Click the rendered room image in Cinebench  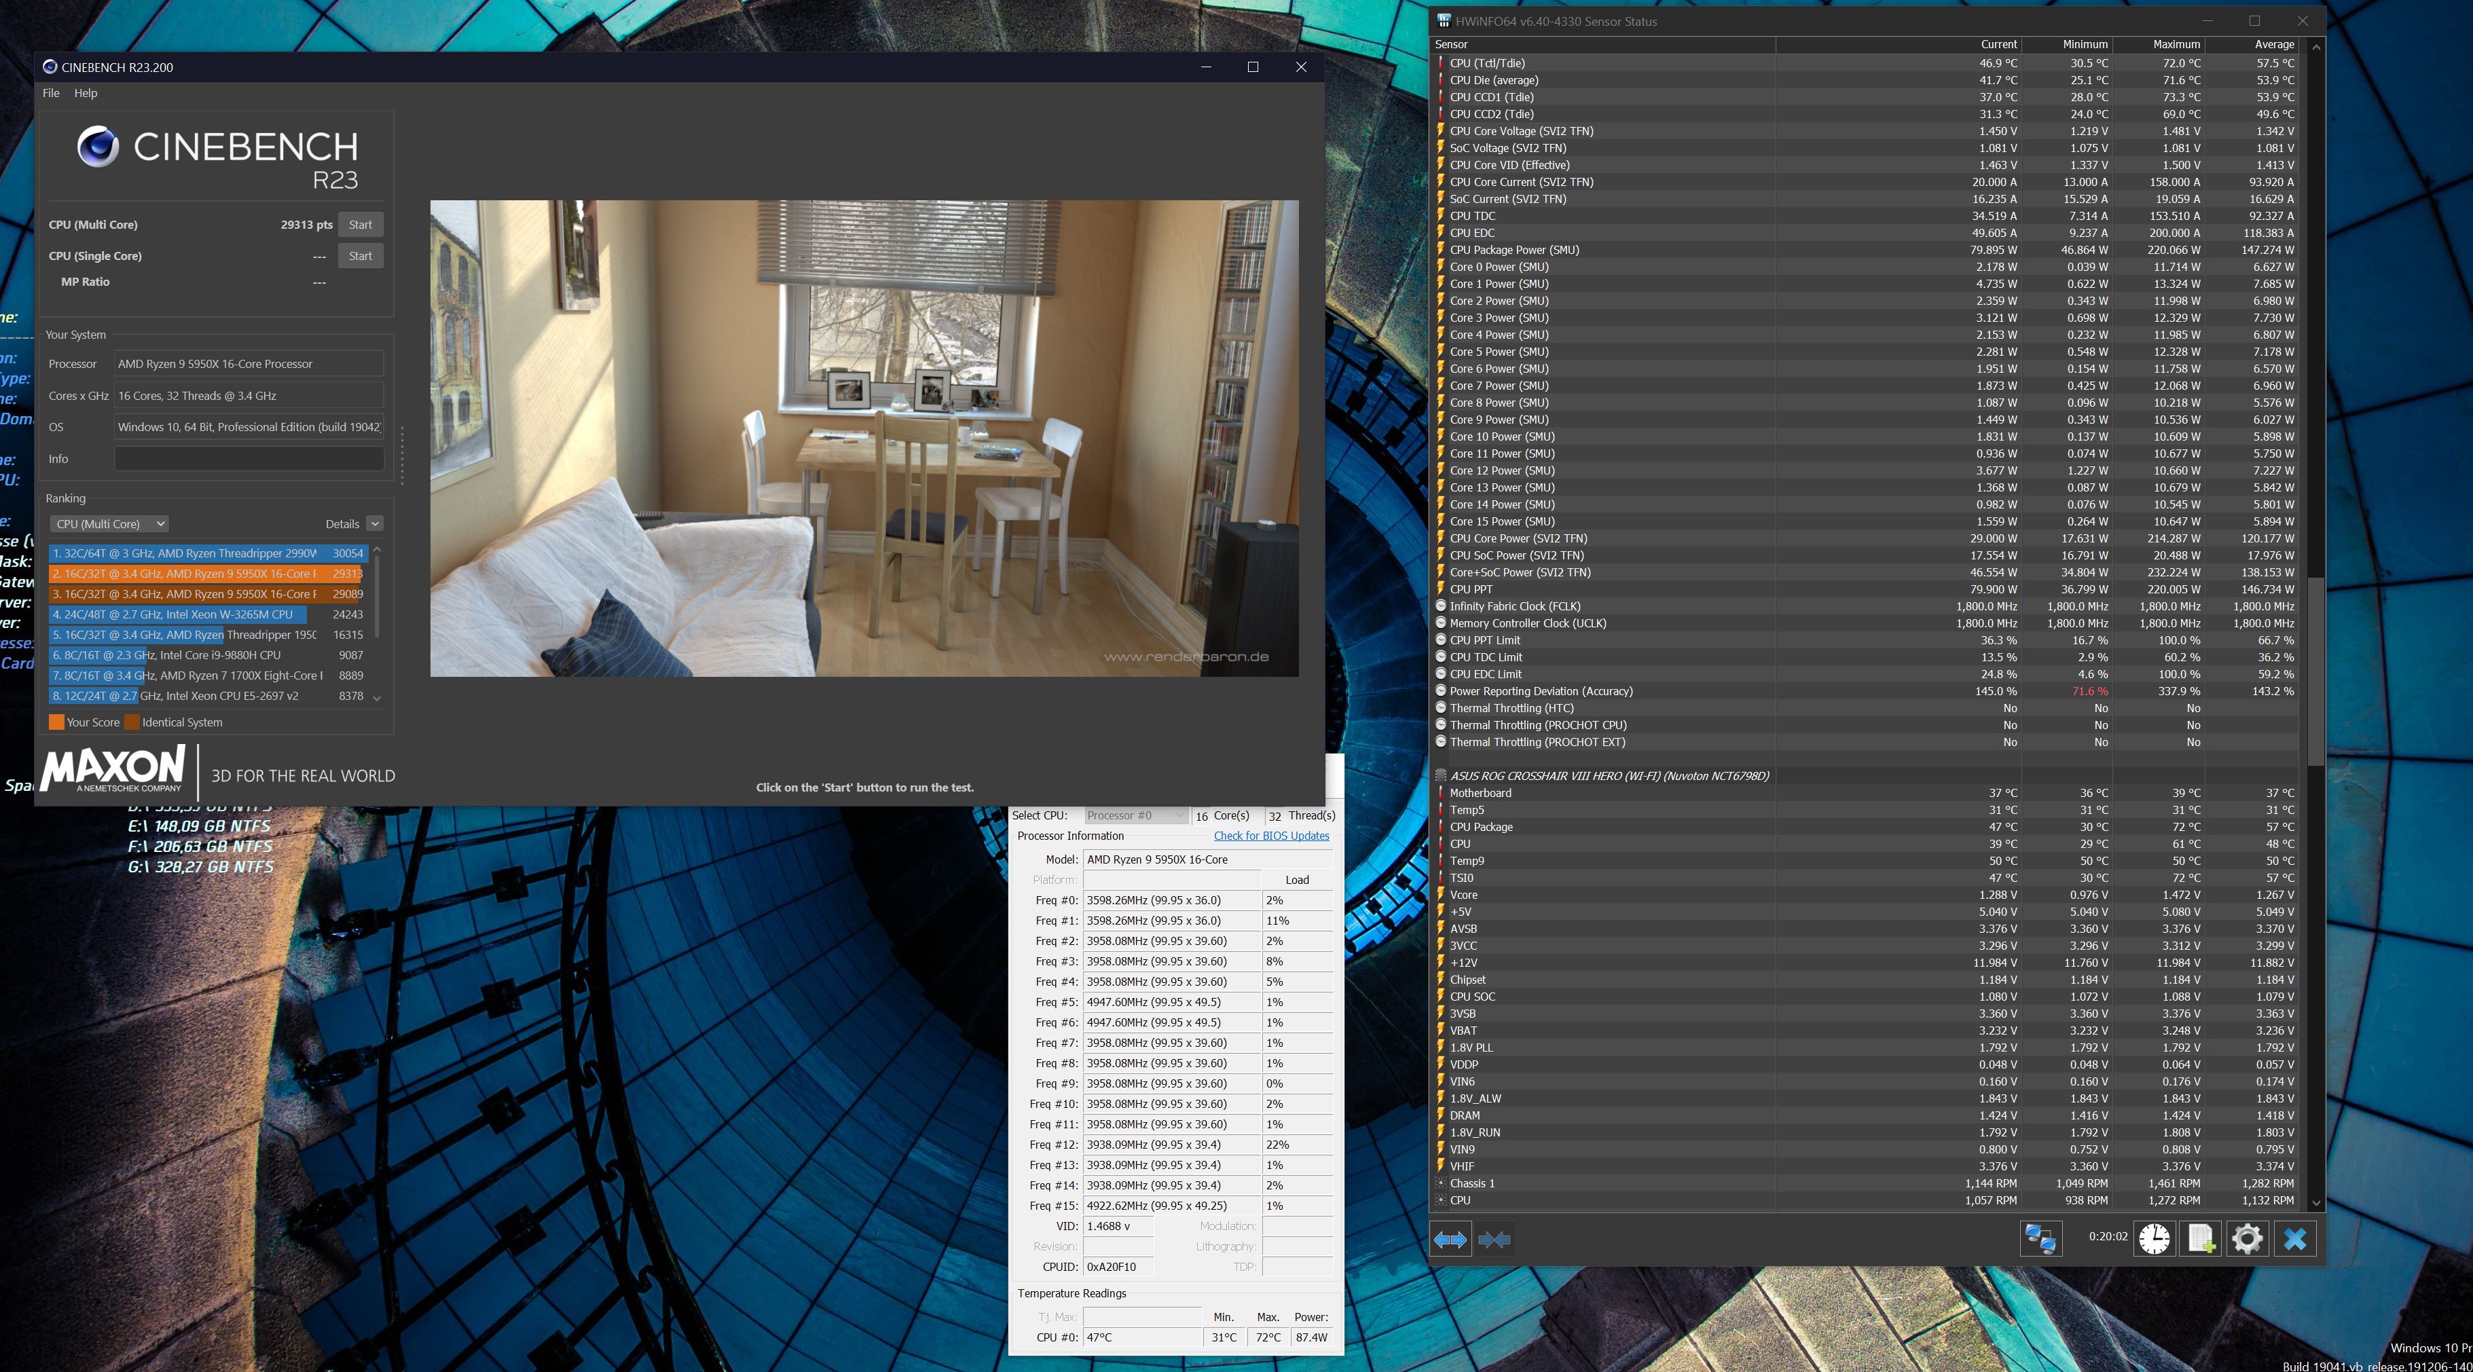pyautogui.click(x=864, y=438)
